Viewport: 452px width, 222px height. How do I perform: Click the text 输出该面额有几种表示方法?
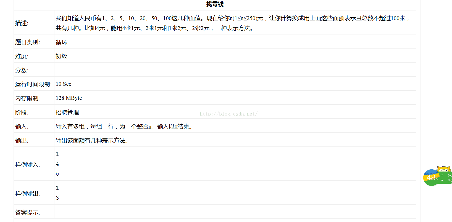click(90, 141)
